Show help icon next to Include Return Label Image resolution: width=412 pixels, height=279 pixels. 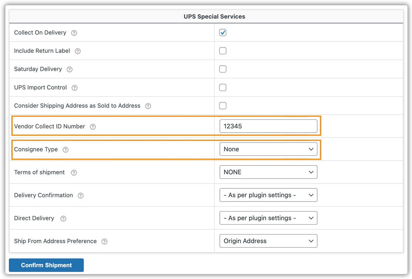(x=78, y=51)
